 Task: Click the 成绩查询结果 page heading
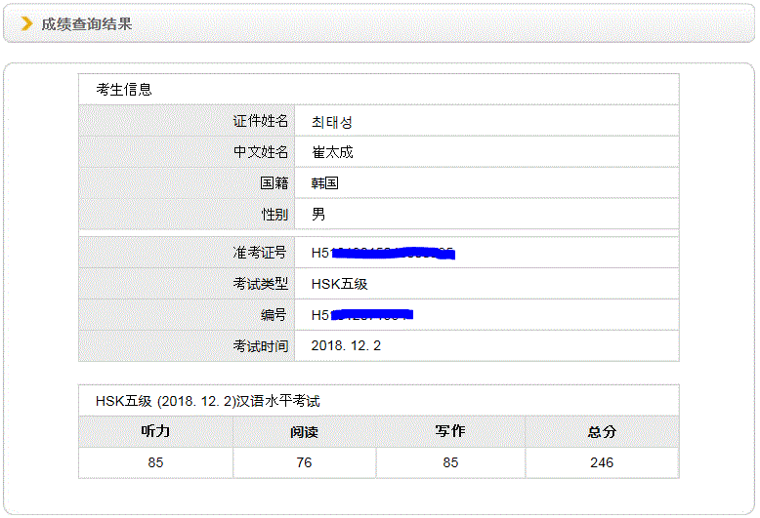pos(86,23)
